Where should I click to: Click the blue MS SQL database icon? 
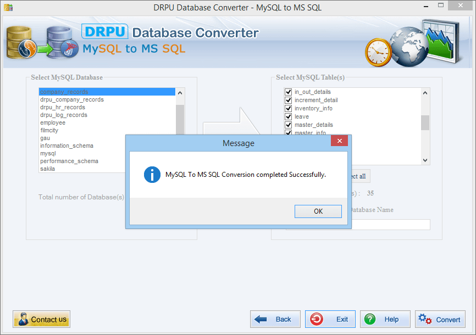pos(62,42)
